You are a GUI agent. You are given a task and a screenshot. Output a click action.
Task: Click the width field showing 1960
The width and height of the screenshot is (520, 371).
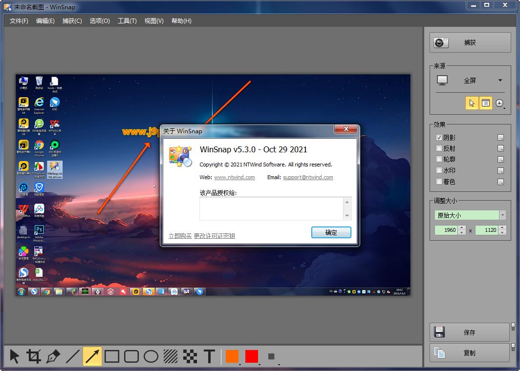click(x=446, y=230)
